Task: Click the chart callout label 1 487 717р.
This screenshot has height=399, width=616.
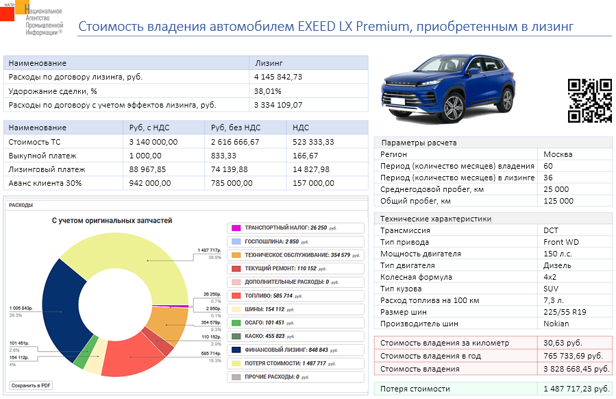Action: 210,250
